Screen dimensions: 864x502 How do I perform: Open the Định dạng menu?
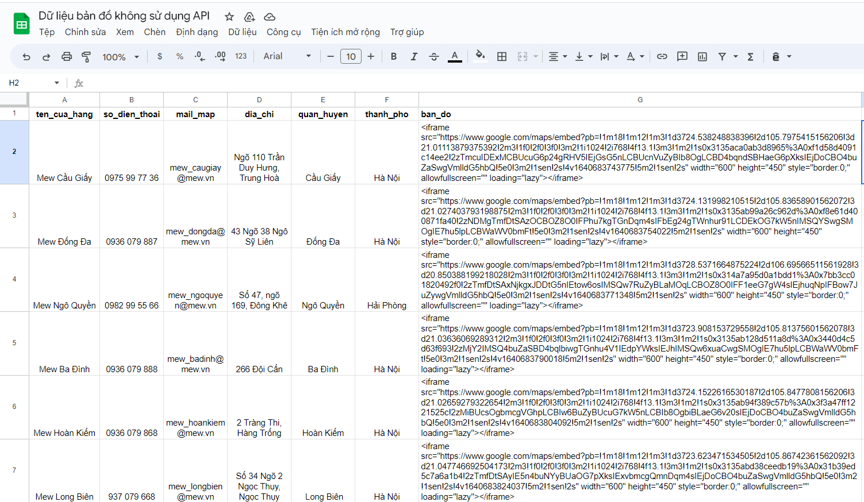tap(197, 32)
